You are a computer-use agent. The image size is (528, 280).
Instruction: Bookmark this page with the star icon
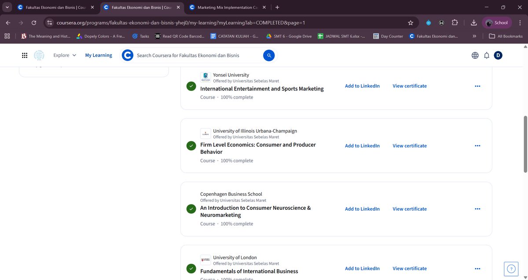click(411, 23)
